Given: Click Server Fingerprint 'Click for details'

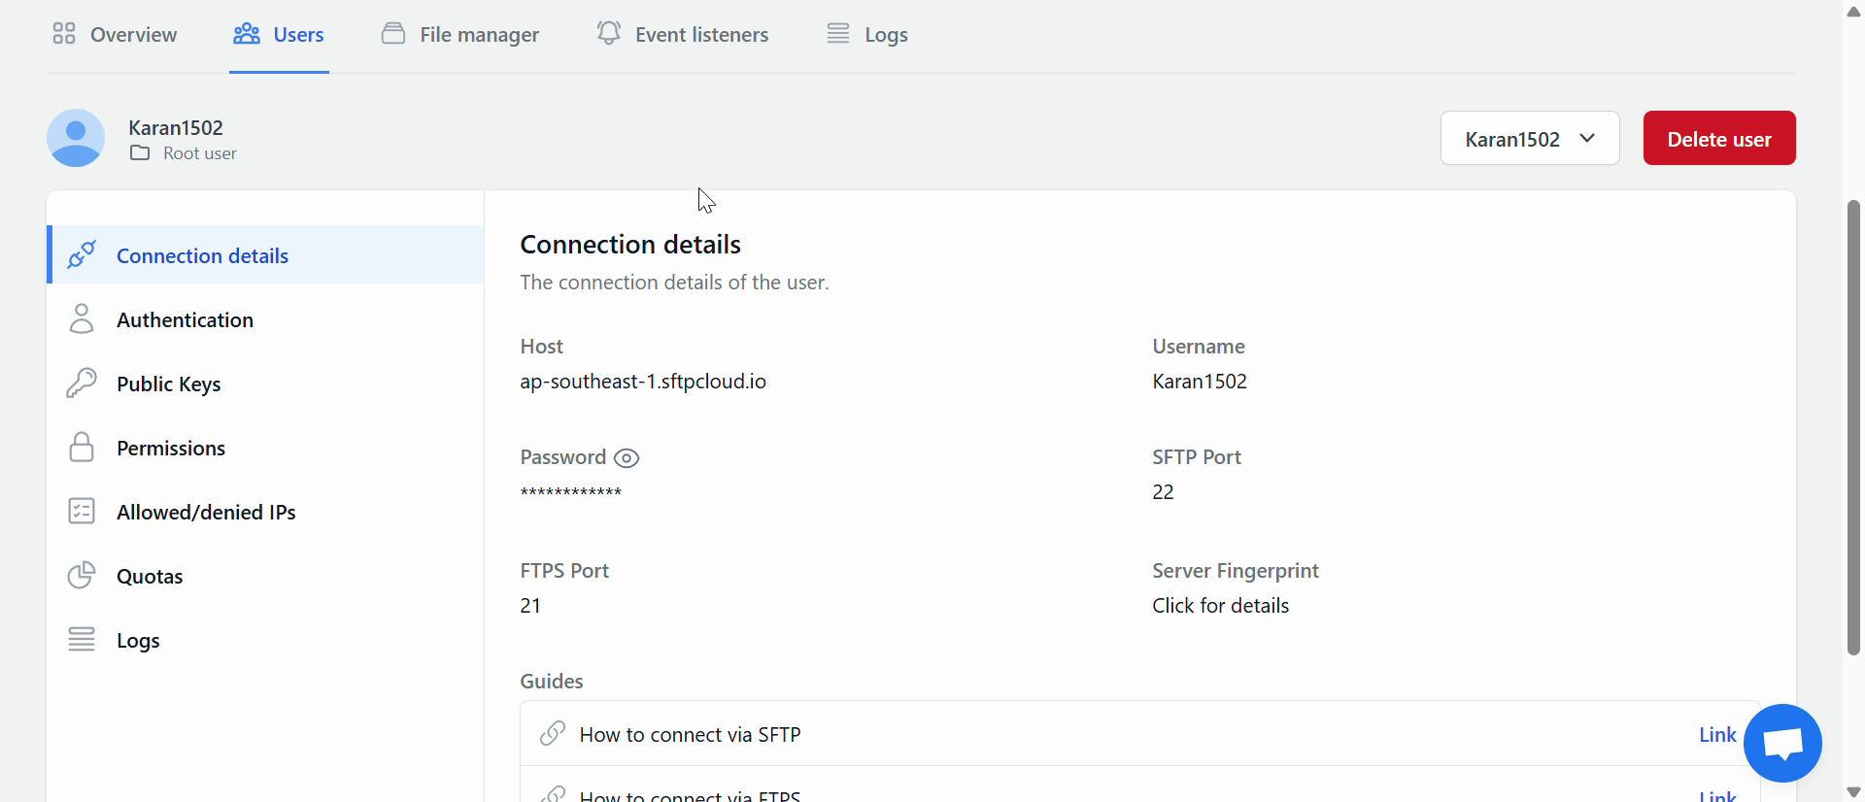Looking at the screenshot, I should tap(1220, 606).
